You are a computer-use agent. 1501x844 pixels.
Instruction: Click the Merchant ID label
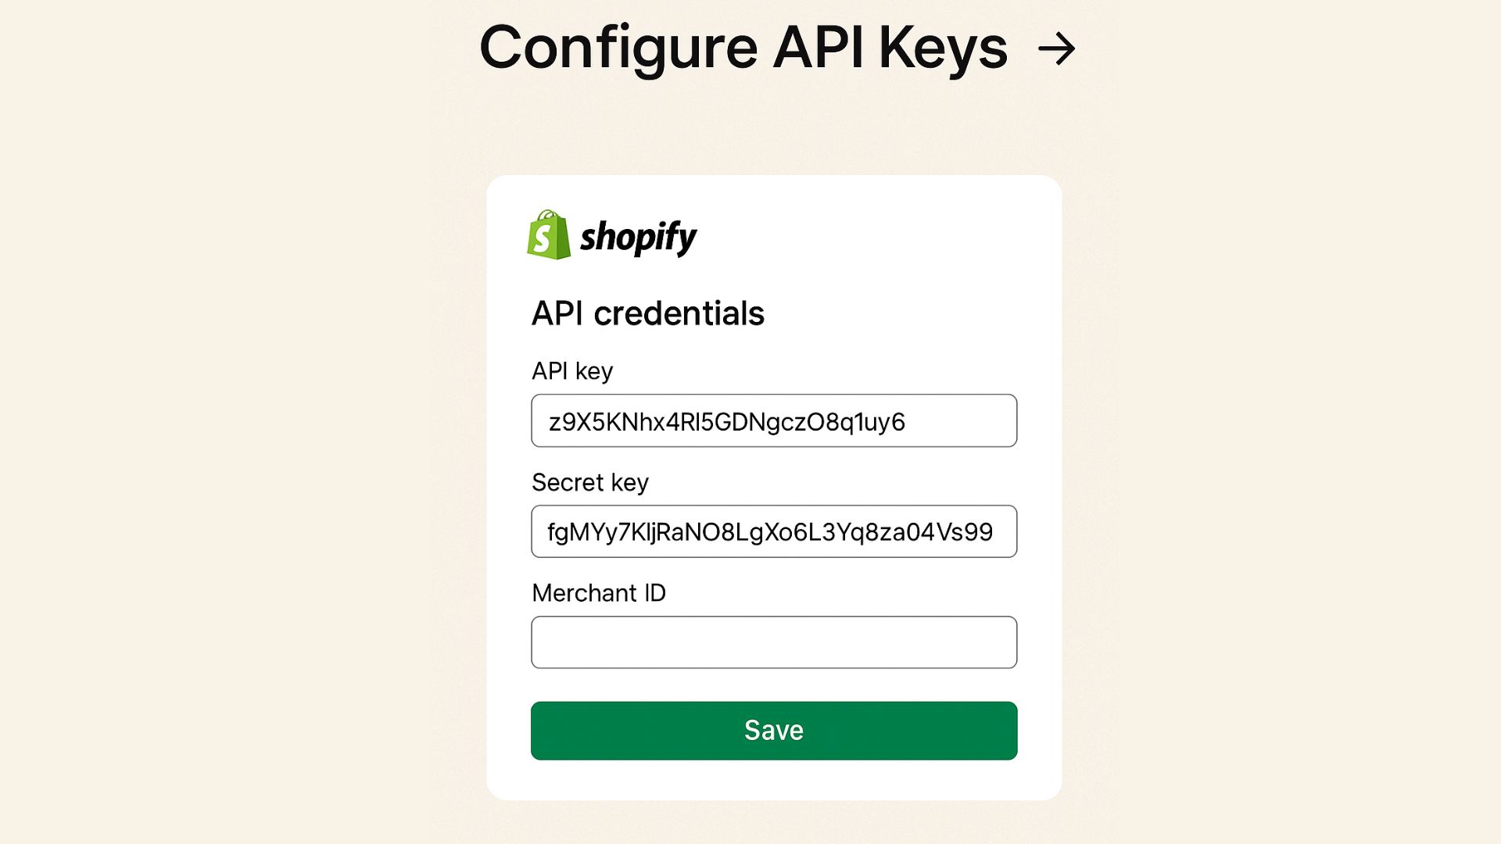pos(598,592)
